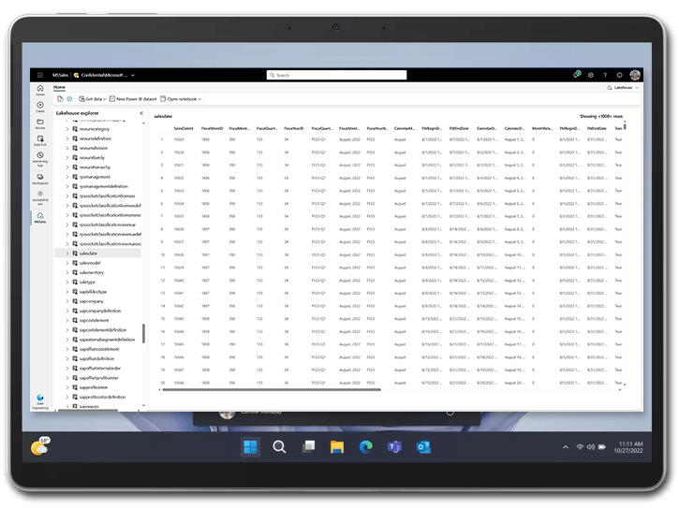Screen dimensions: 679x508
Task: Collapse the Lakehouse explorer panel
Action: click(141, 112)
